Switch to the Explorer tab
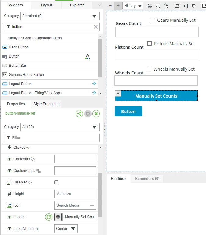Image resolution: width=206 pixels, height=235 pixels. (77, 5)
